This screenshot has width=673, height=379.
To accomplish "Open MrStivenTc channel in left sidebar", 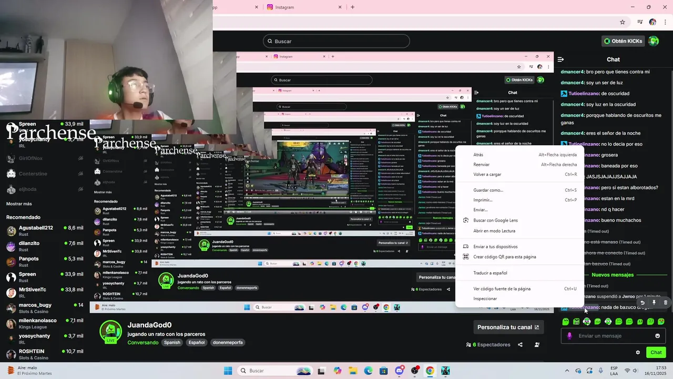I will [45, 292].
